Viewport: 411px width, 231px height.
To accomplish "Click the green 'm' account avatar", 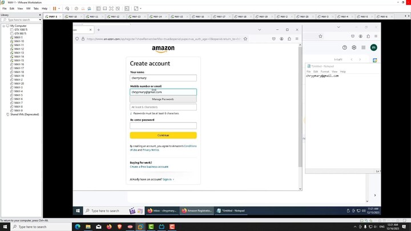I will point(373,47).
